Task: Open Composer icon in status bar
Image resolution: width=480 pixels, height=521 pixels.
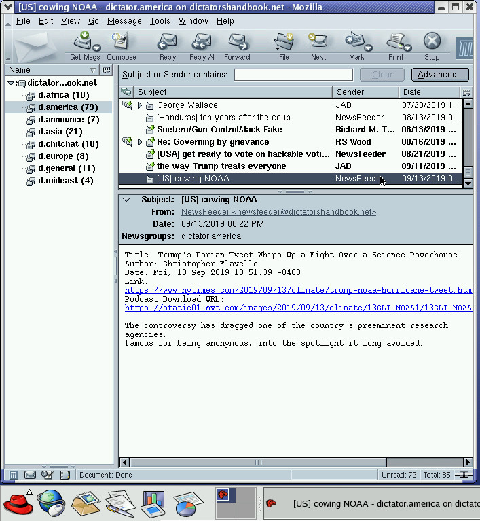Action: point(48,475)
